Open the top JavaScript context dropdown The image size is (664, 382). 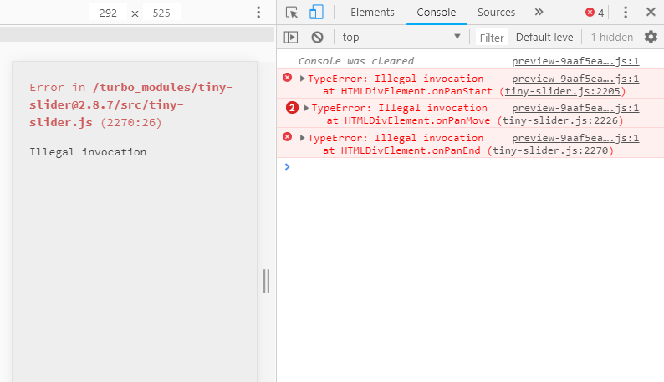pyautogui.click(x=401, y=38)
